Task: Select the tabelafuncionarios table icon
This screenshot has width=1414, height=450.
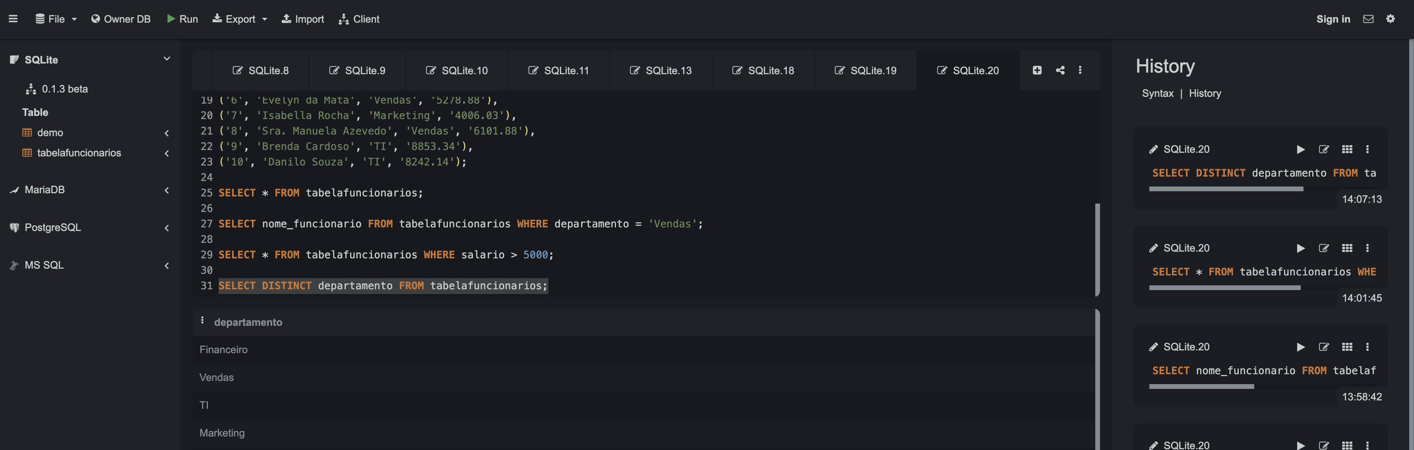Action: coord(27,153)
